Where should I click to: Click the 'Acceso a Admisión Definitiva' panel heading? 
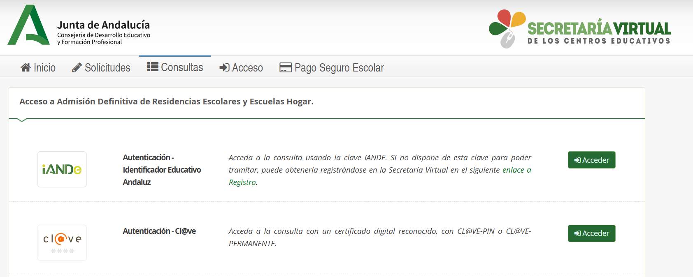tap(167, 102)
